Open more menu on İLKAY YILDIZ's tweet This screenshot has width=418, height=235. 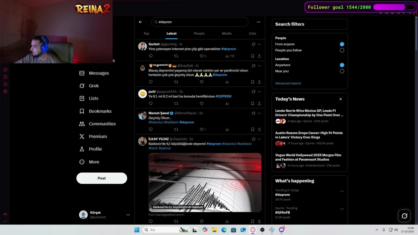coord(259,139)
